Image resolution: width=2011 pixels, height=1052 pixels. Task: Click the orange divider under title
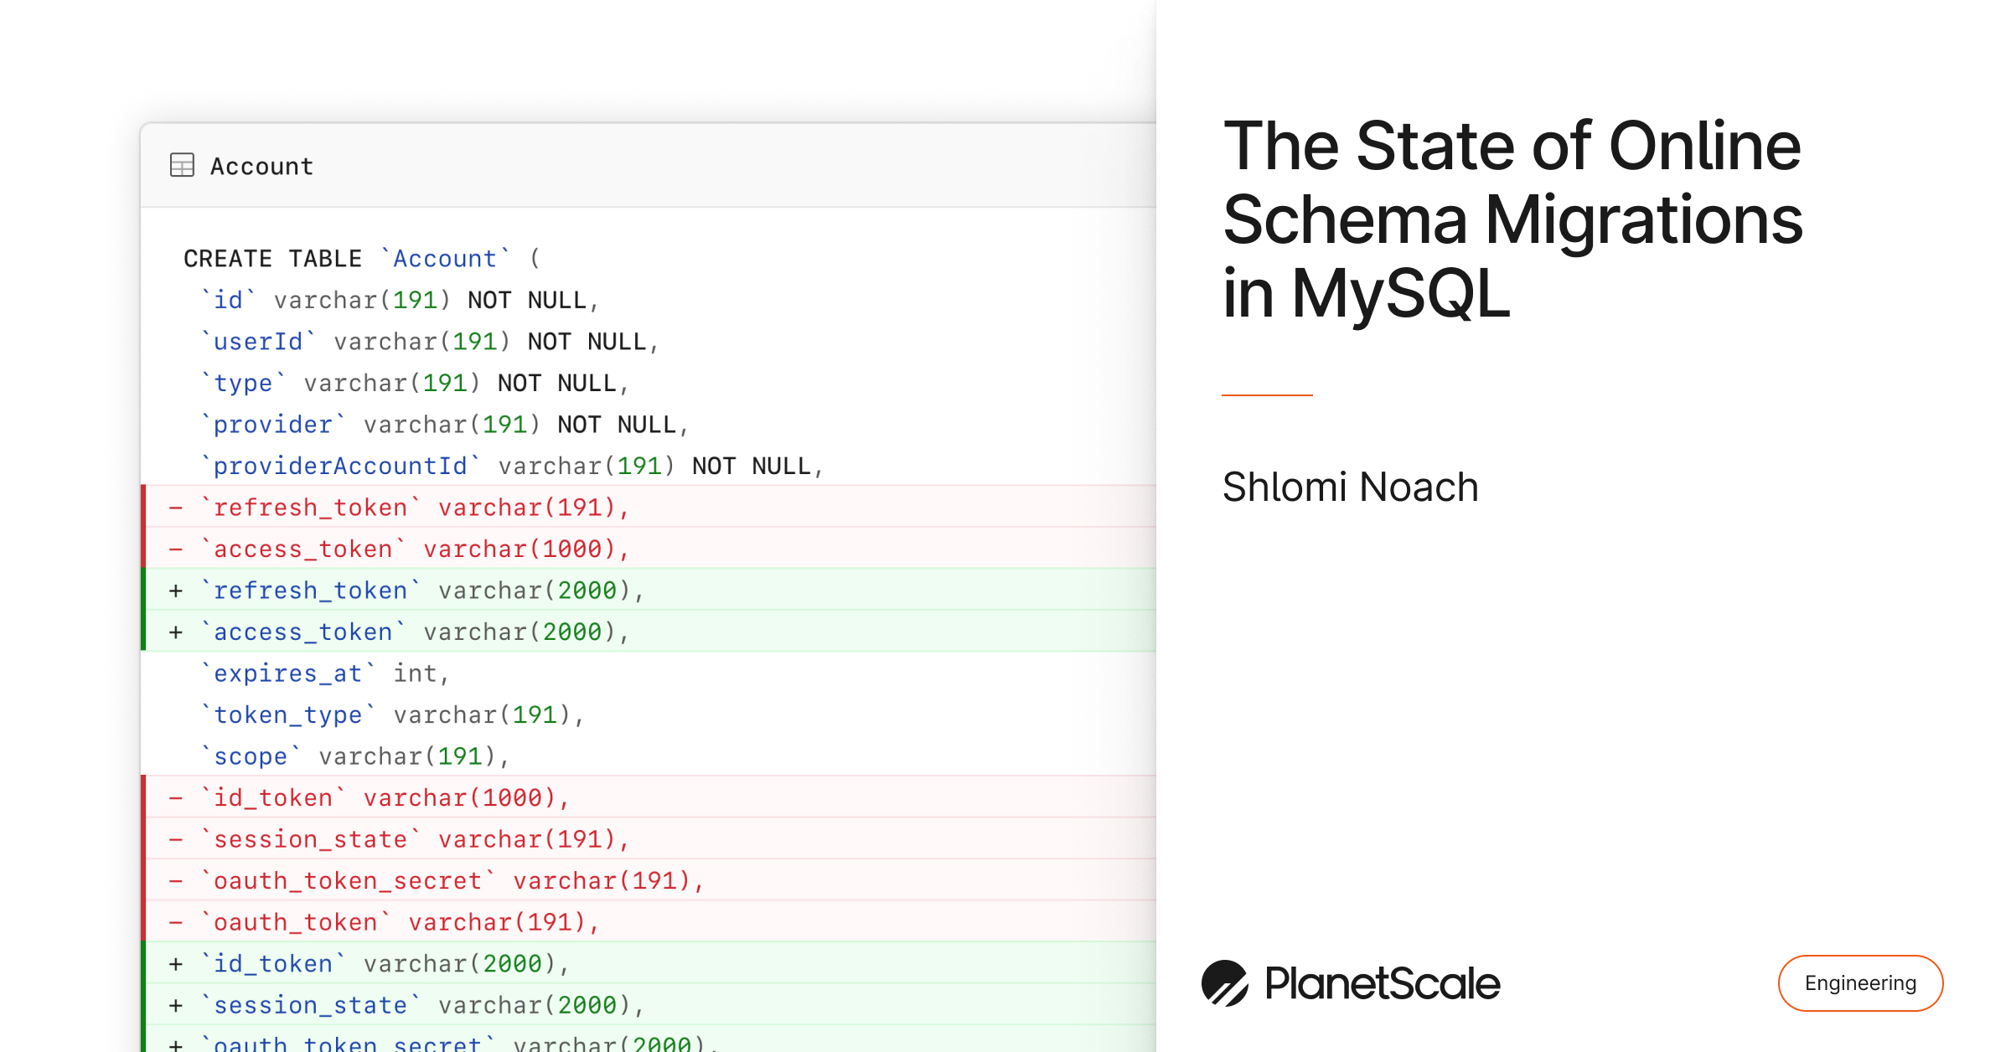click(x=1267, y=394)
